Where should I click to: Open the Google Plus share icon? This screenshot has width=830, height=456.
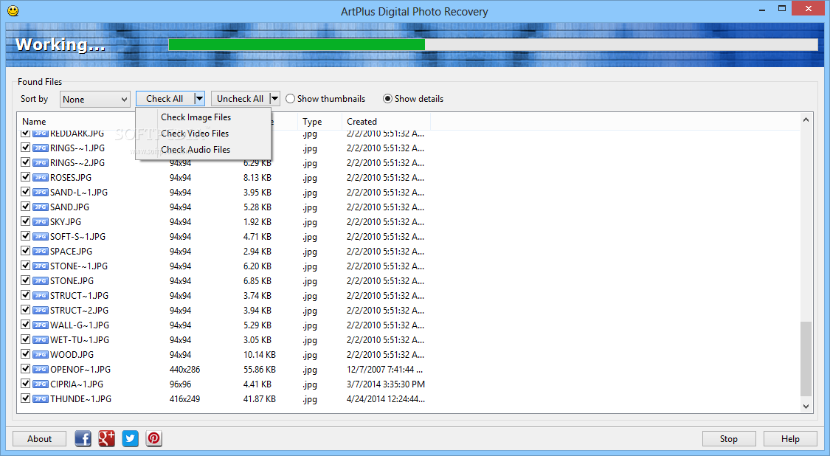click(x=106, y=438)
